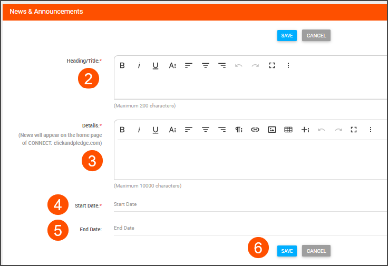The height and width of the screenshot is (266, 388).
Task: Click the bottom SAVE button
Action: [x=287, y=251]
